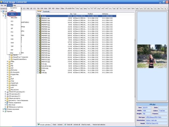Click the DVD/CD-RW drive (D:) icon
The image size is (169, 127).
coord(7,92)
